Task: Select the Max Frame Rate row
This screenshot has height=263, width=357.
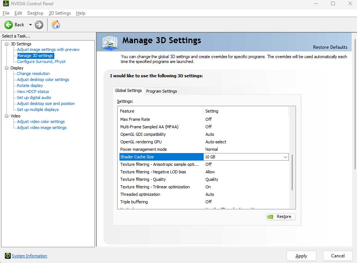Action: tap(204, 119)
